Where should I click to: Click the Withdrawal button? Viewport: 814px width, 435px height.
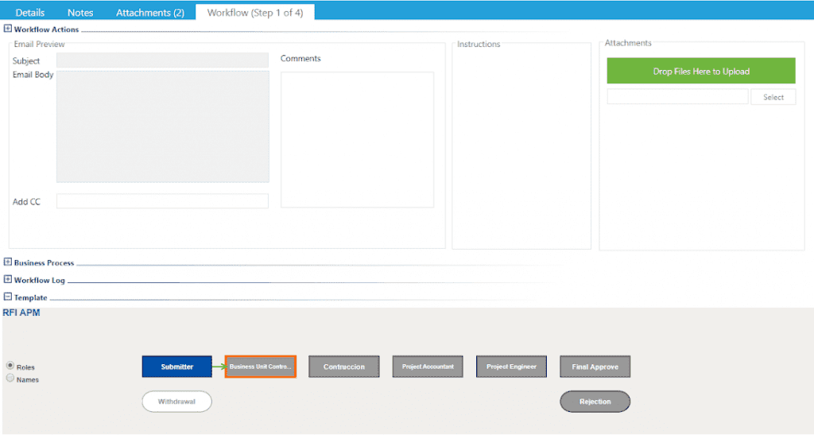[177, 402]
